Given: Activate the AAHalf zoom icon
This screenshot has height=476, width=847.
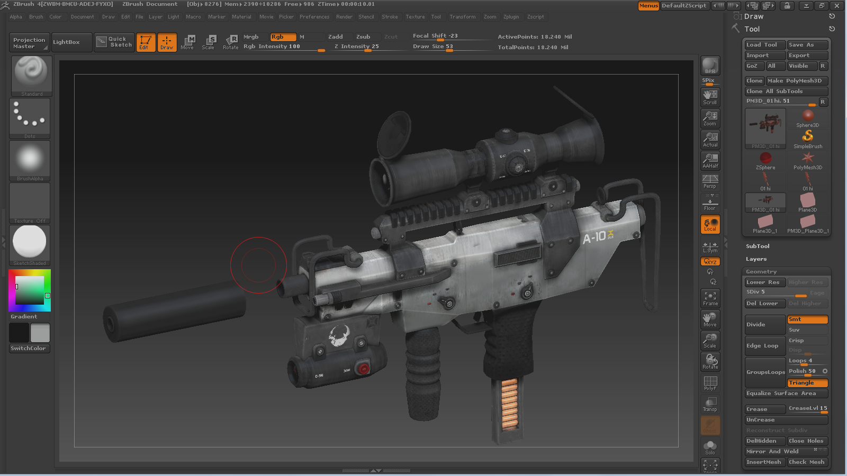Looking at the screenshot, I should tap(710, 161).
